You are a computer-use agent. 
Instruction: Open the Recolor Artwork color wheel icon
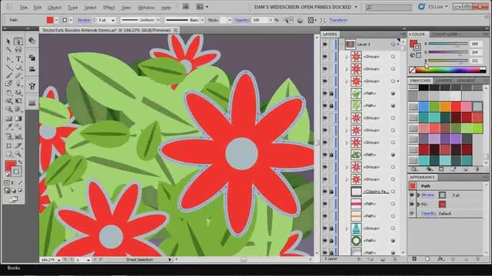click(300, 21)
